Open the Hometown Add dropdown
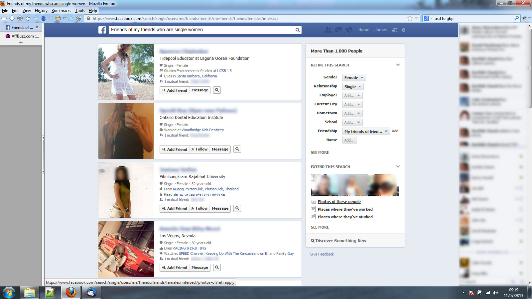Screen dimensions: 532x299 pos(352,113)
